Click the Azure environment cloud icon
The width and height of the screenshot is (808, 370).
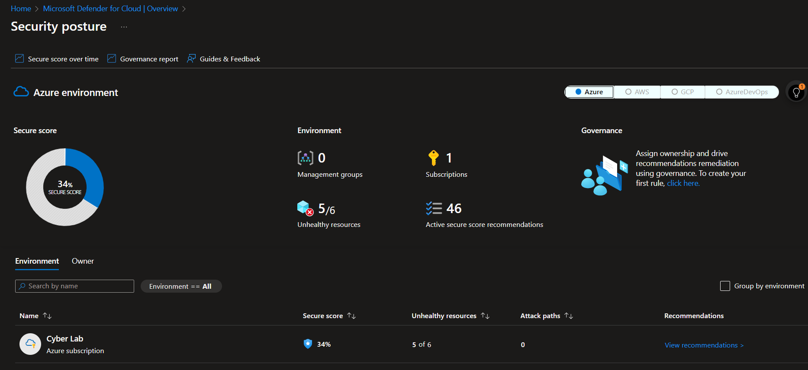21,92
